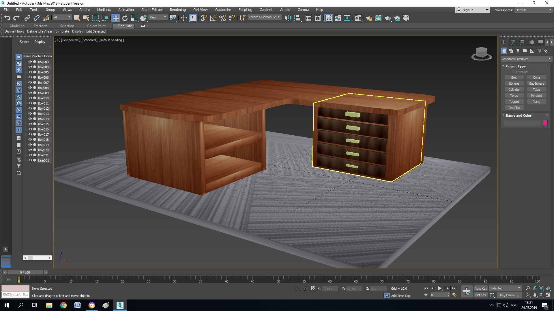Toggle the Angle Snap icon
This screenshot has width=554, height=311.
213,18
